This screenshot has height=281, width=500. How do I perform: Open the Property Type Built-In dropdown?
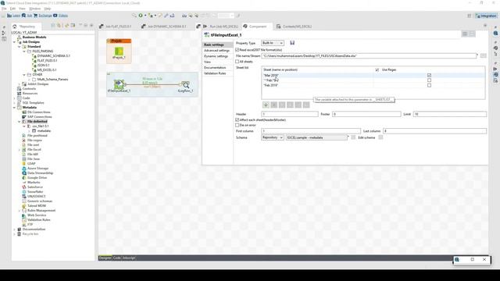coord(273,43)
